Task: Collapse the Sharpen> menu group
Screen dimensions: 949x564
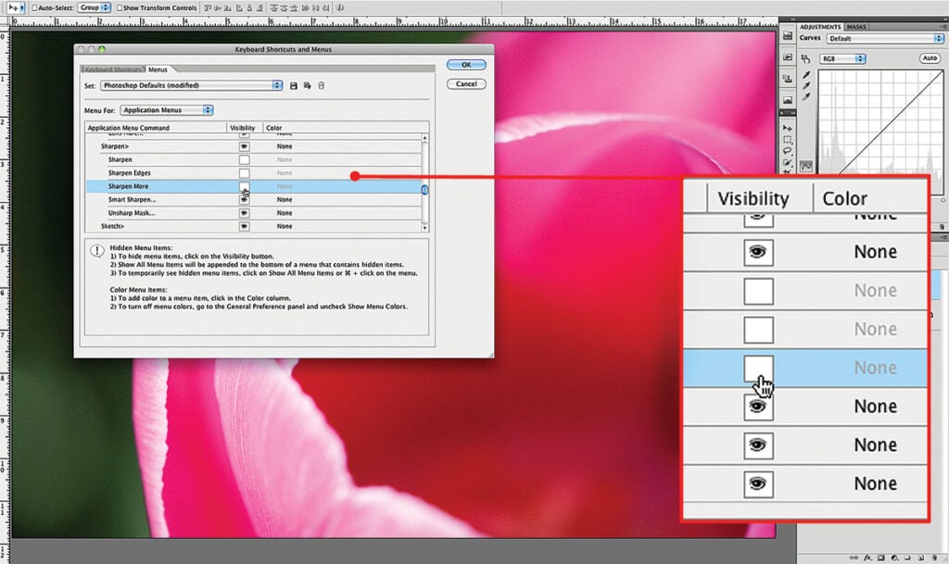Action: [x=114, y=146]
